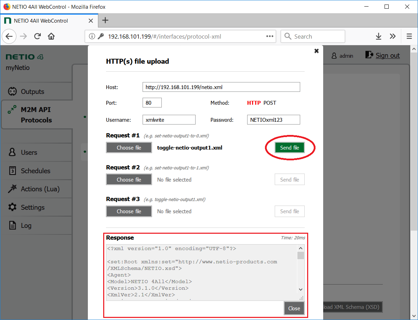Screen dimensions: 418x320
Task: Click the Schedules calendar icon
Action: (12, 170)
